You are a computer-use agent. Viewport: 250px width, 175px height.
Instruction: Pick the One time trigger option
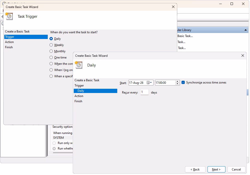point(51,57)
